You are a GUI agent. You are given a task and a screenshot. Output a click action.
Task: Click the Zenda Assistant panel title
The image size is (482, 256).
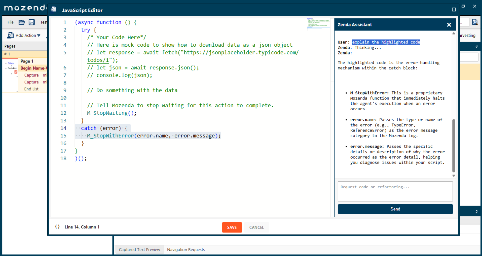click(x=354, y=25)
